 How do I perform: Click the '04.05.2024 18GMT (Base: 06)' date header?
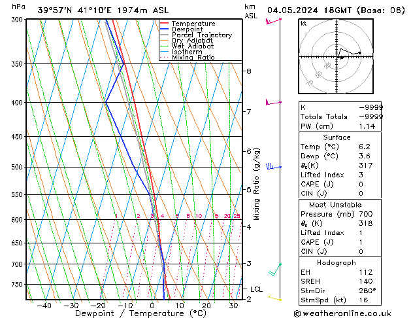[x=336, y=10]
